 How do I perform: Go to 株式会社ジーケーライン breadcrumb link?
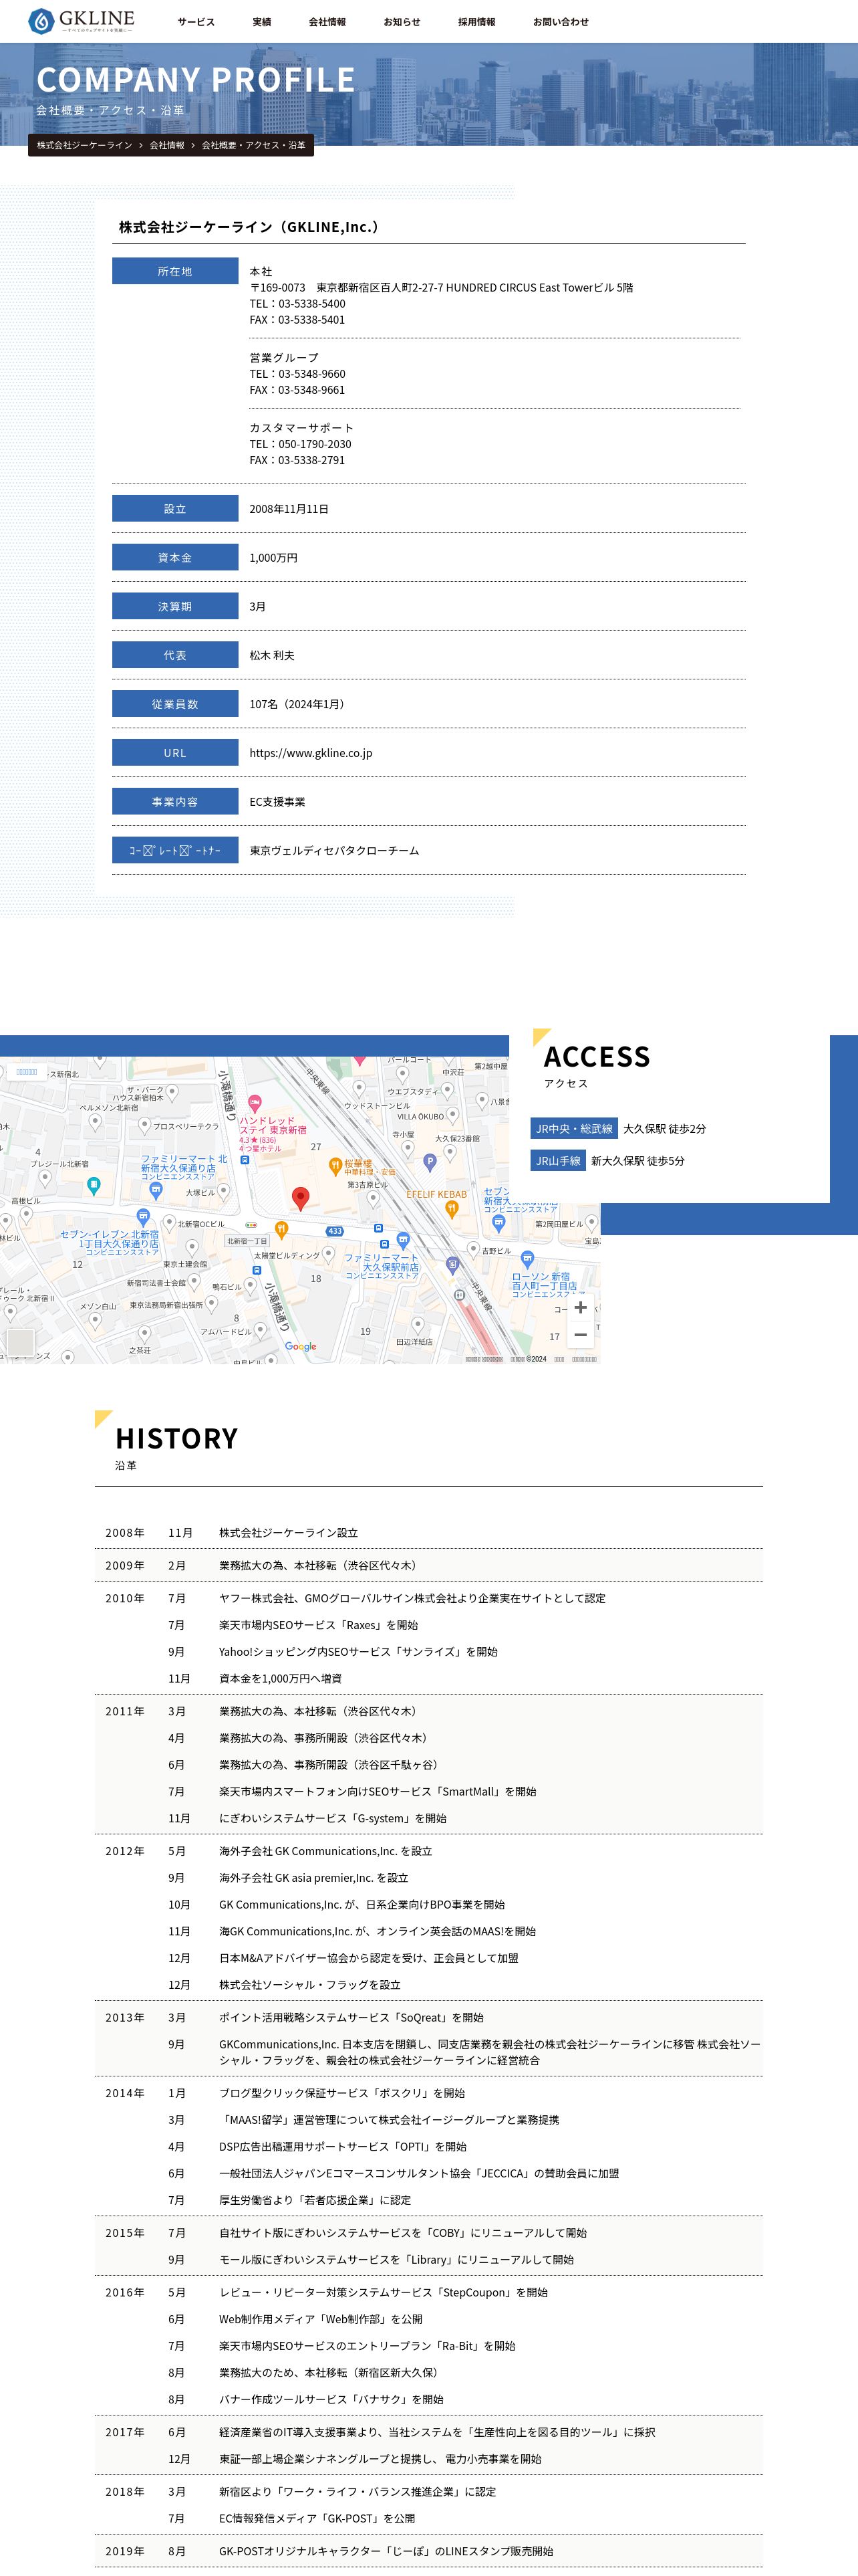[x=85, y=145]
